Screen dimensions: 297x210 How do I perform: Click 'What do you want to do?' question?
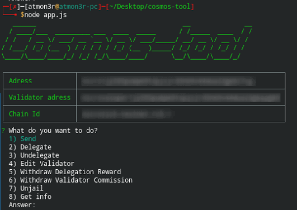coord(53,131)
